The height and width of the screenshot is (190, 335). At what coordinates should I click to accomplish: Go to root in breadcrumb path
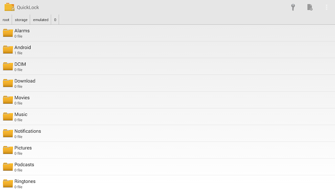tap(6, 20)
